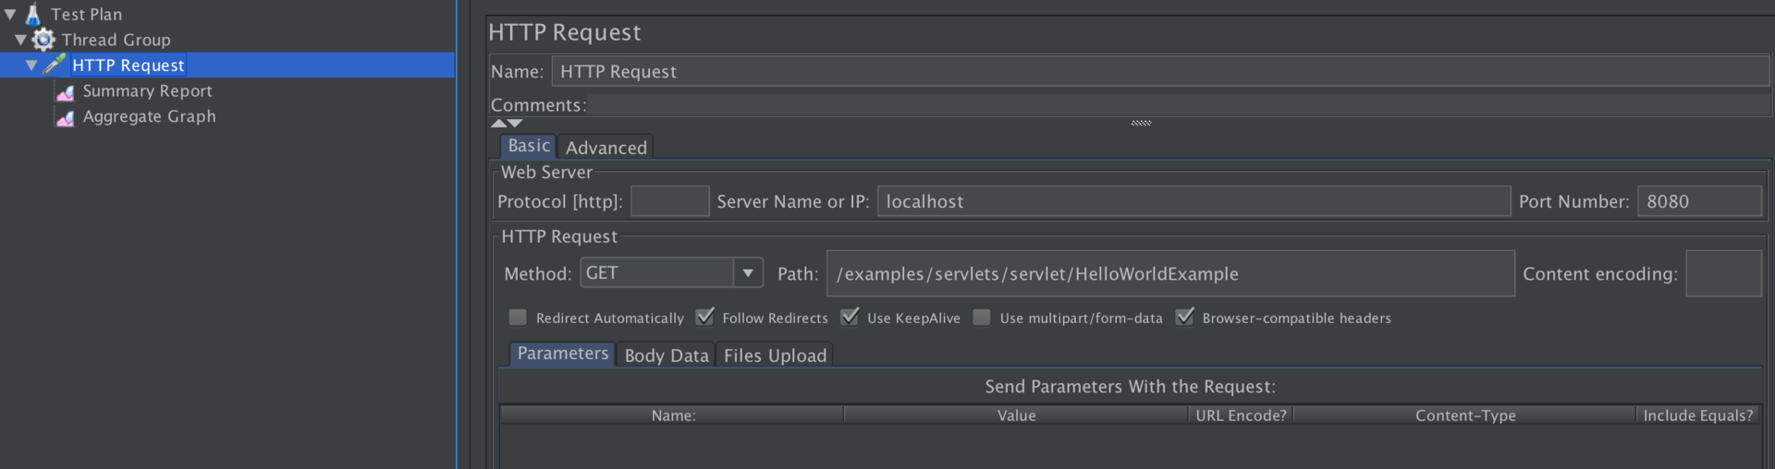Uncheck Browser-compatible headers

1184,318
